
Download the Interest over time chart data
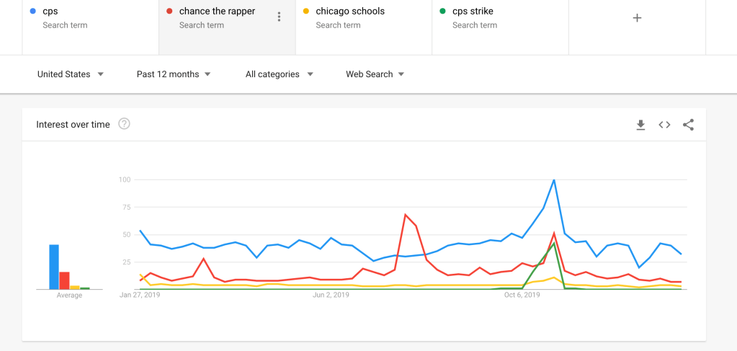click(640, 125)
